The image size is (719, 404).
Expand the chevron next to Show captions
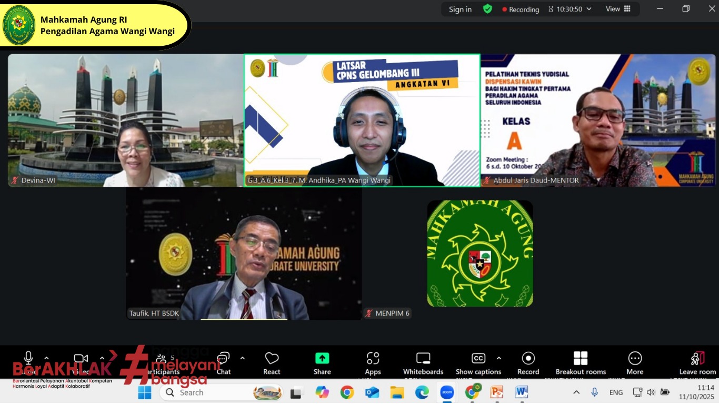(499, 358)
